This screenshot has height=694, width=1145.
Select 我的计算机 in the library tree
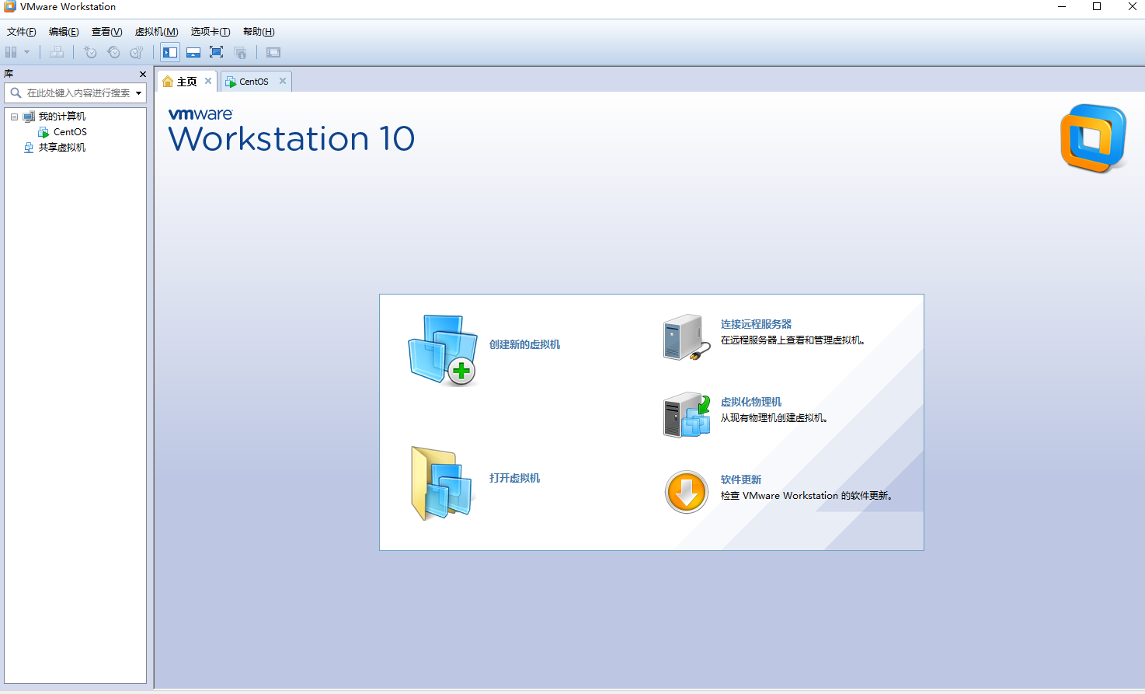[x=62, y=117]
